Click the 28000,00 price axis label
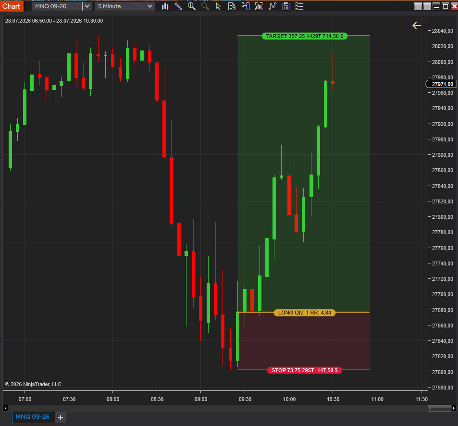 [x=442, y=62]
